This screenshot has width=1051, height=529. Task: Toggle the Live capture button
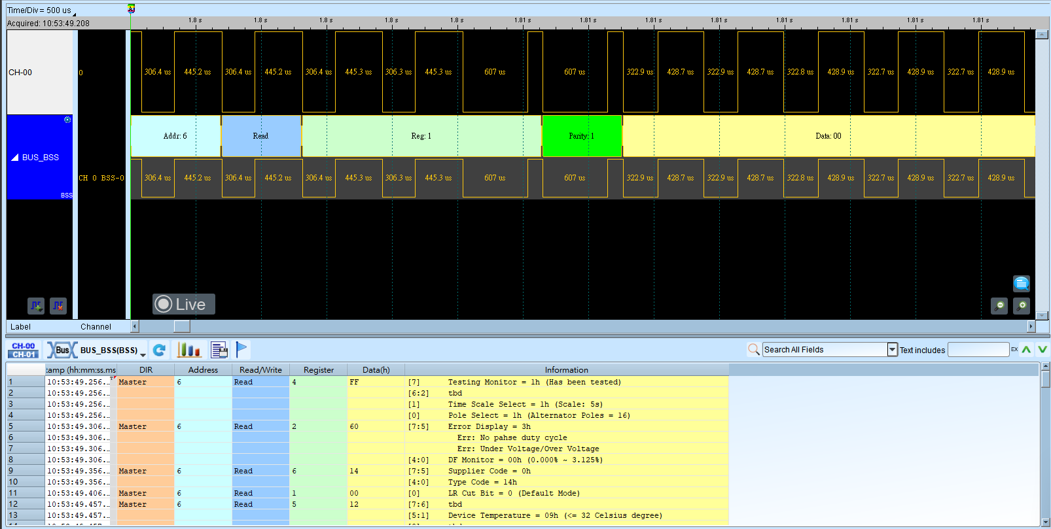click(x=184, y=304)
